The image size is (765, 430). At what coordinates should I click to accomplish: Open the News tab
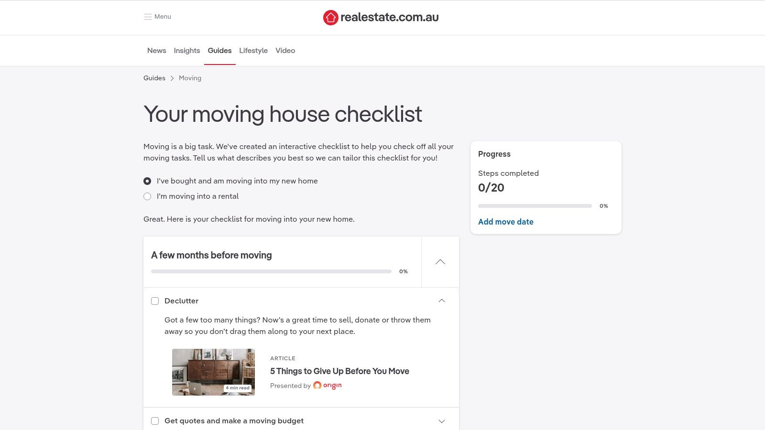(x=157, y=51)
